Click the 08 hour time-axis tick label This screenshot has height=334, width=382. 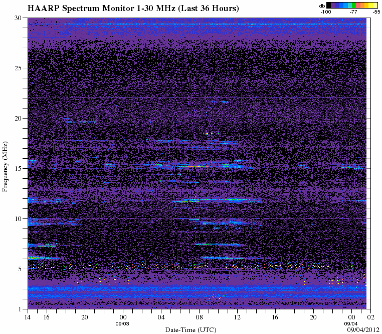tap(199, 317)
